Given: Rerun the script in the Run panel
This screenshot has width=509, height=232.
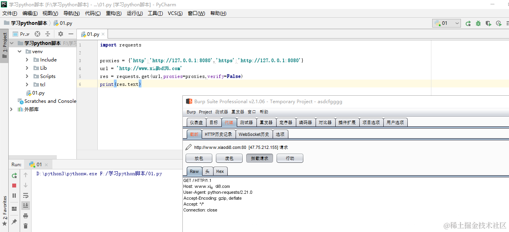Looking at the screenshot, I should (x=14, y=175).
